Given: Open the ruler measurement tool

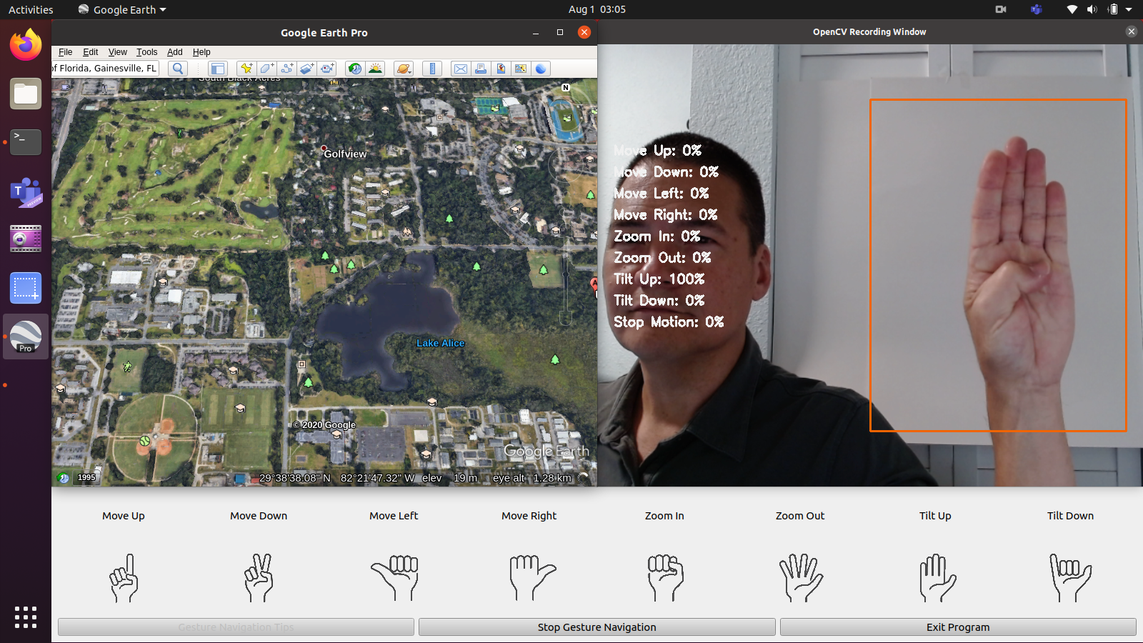Looking at the screenshot, I should 432,69.
